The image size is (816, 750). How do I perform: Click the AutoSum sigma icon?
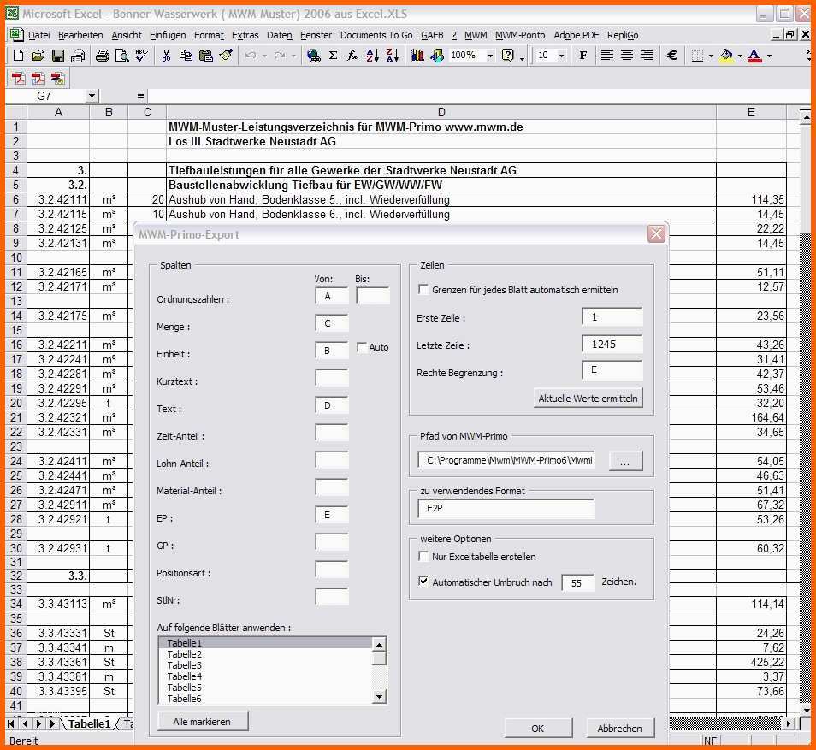pos(333,56)
